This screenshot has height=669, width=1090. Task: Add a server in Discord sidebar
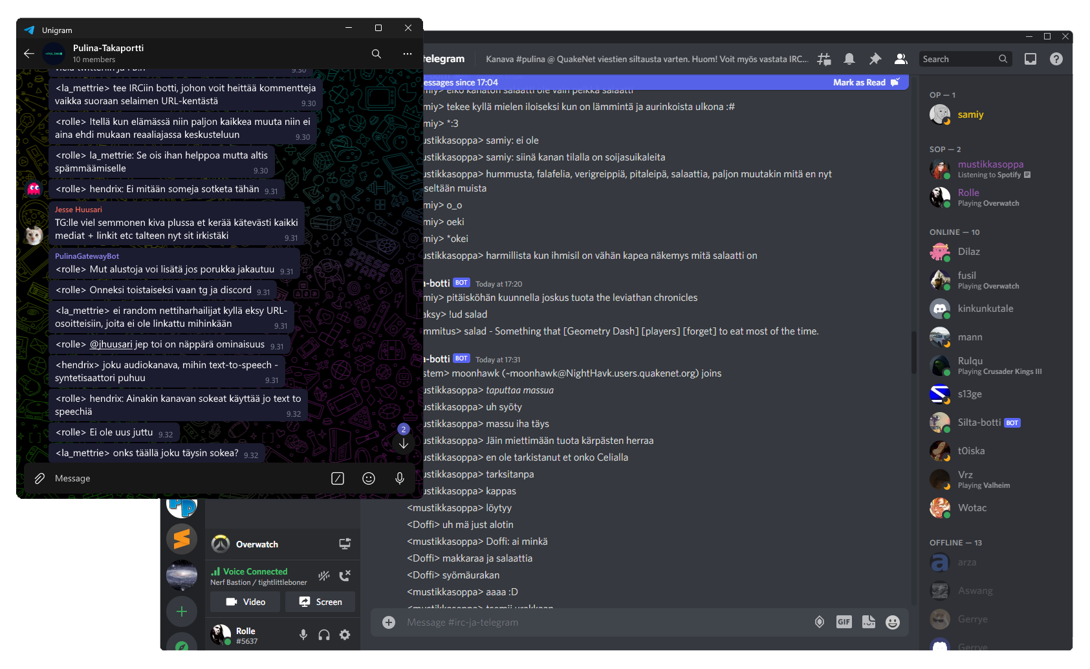tap(182, 611)
